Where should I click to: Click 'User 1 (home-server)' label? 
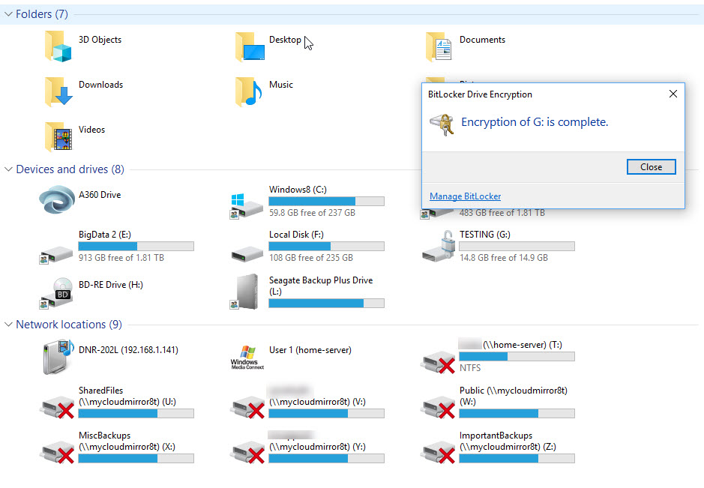click(310, 350)
